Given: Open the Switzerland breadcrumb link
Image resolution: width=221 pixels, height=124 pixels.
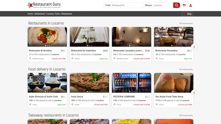Looking at the screenshot, I should click(40, 14).
